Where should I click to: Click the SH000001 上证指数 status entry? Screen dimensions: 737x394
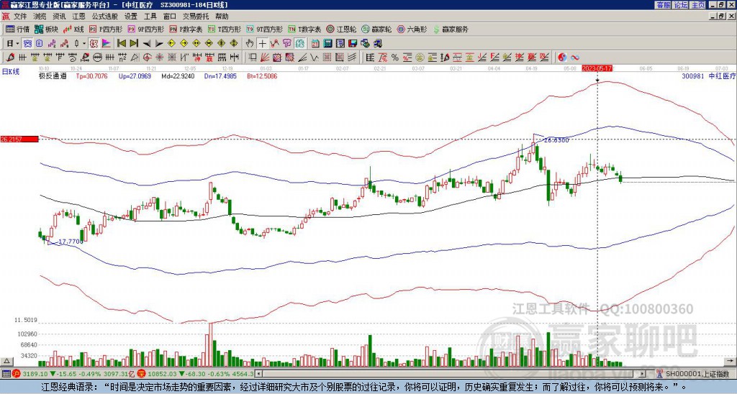(x=697, y=374)
